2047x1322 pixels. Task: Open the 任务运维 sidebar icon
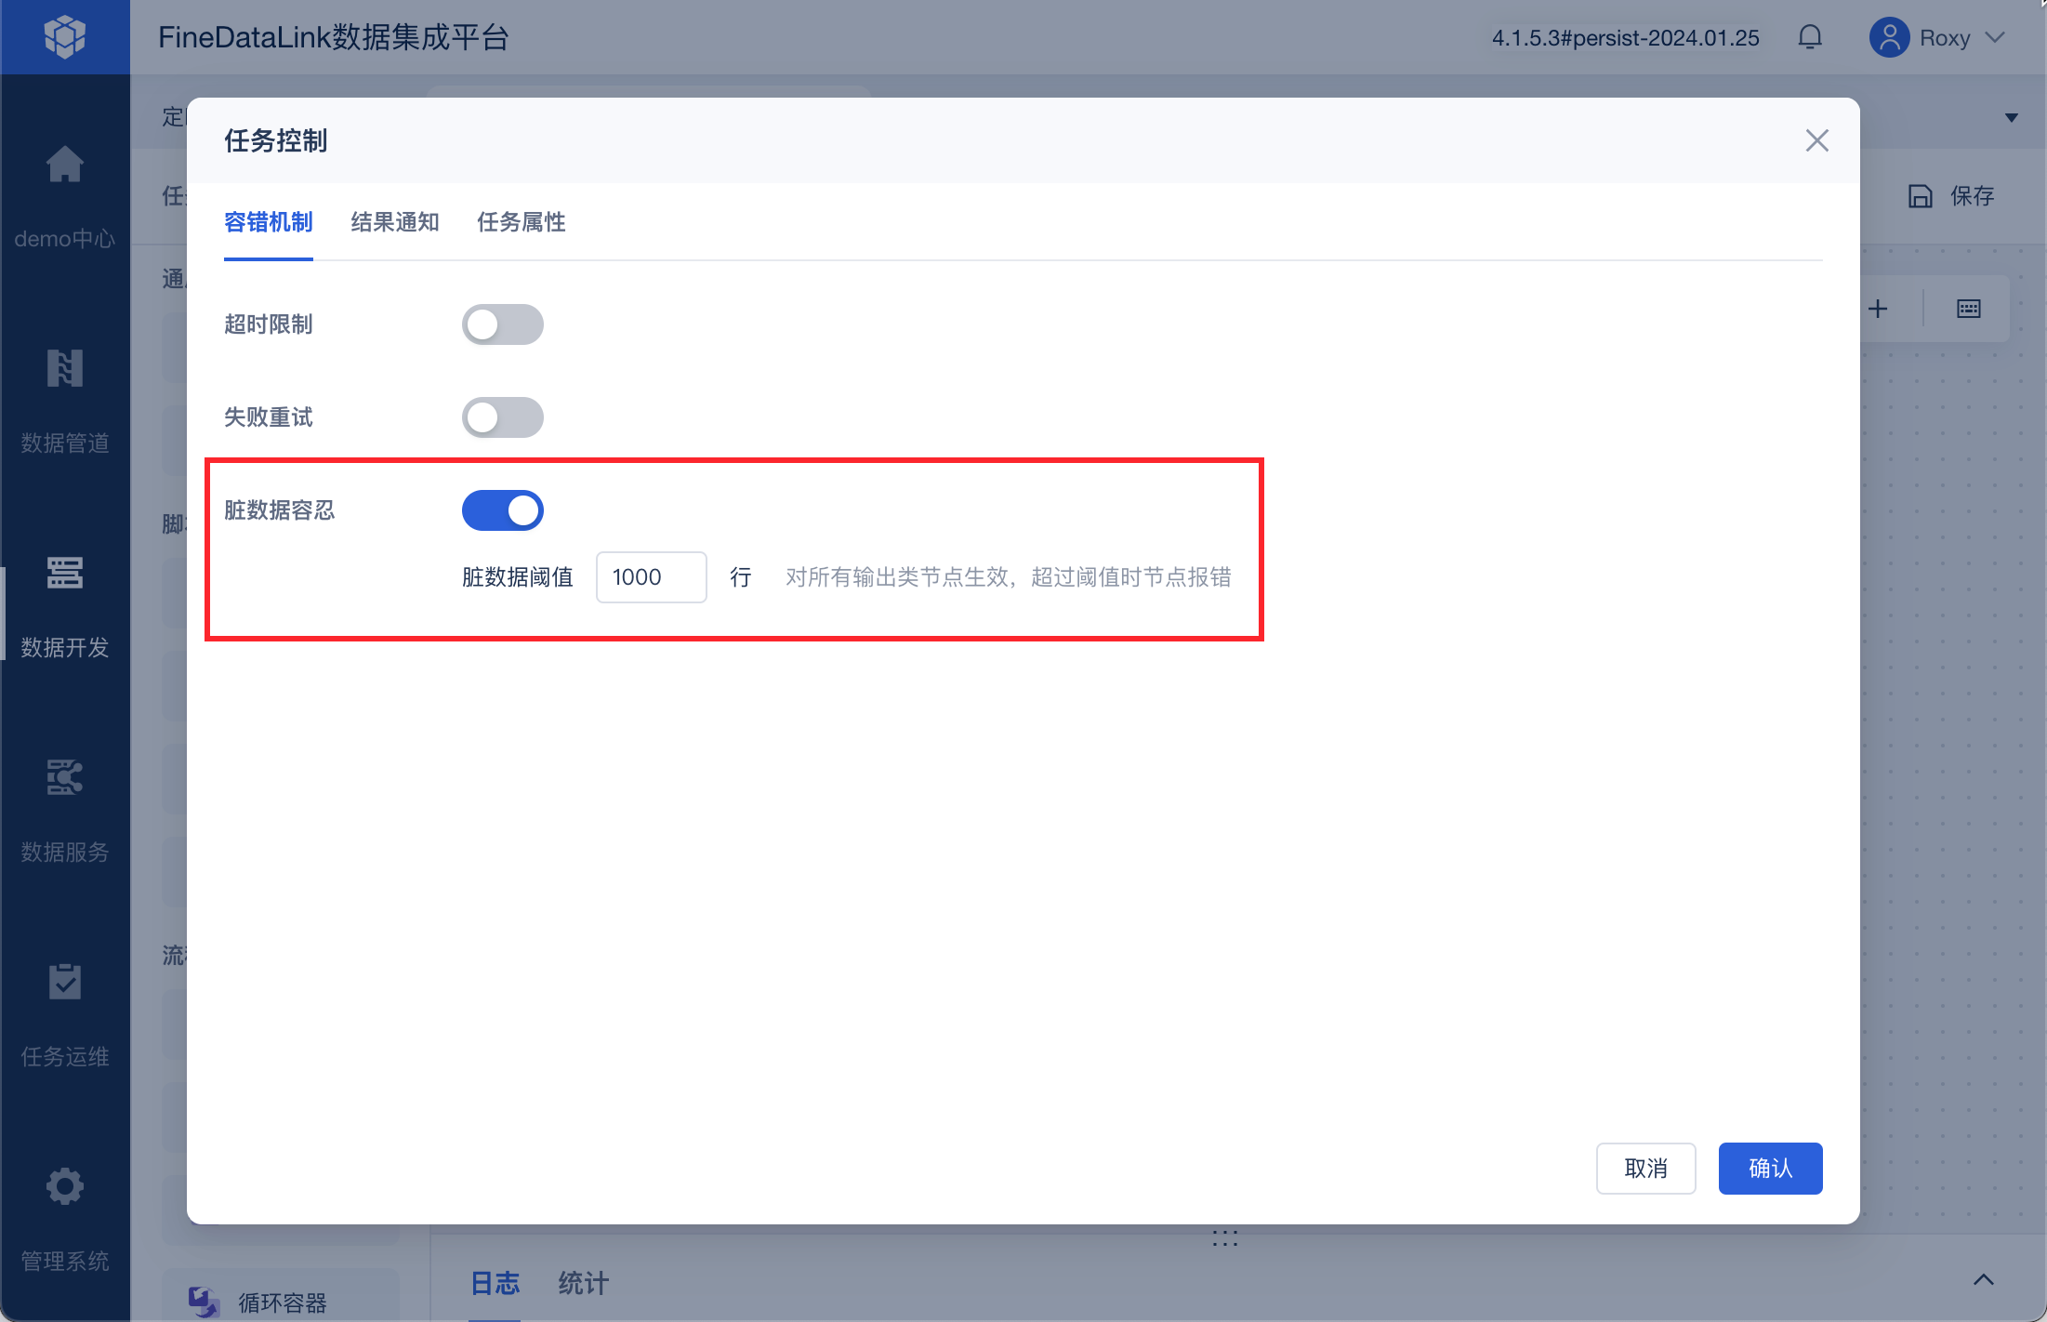click(x=65, y=983)
